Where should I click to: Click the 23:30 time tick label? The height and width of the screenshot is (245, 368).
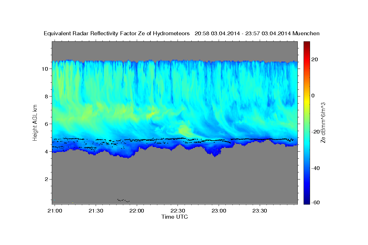click(x=260, y=211)
